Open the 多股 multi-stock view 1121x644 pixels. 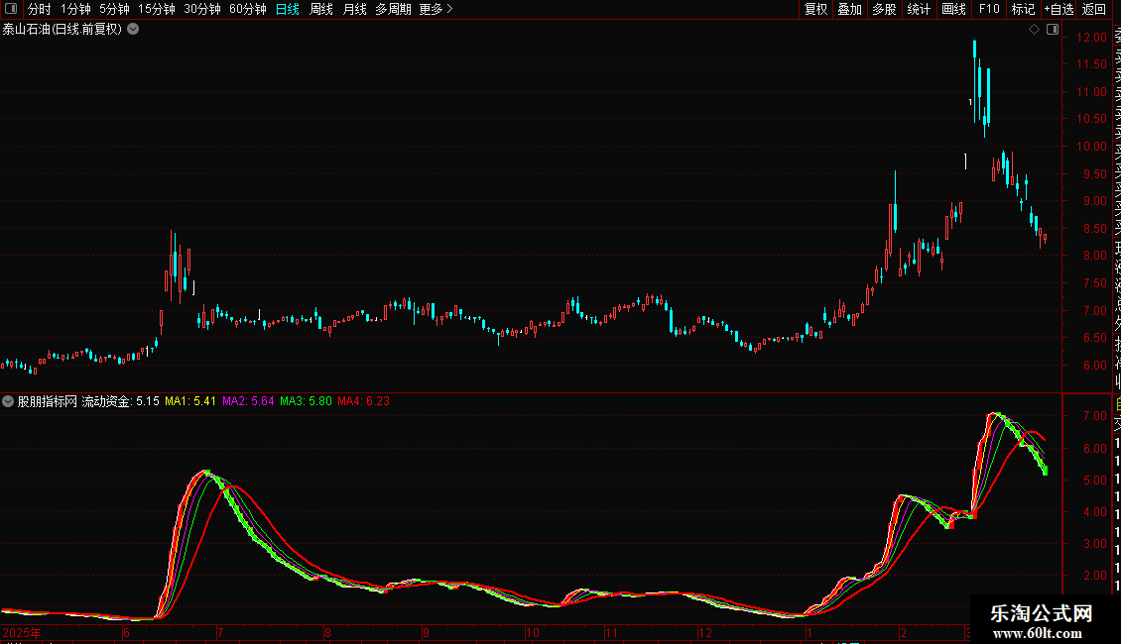tap(884, 9)
